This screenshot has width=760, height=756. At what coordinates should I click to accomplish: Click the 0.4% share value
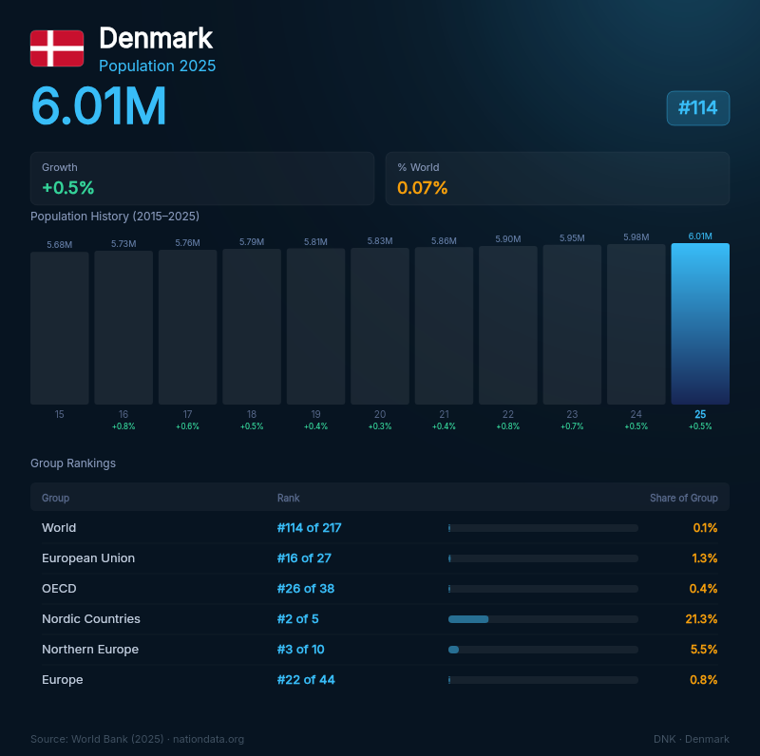[703, 588]
